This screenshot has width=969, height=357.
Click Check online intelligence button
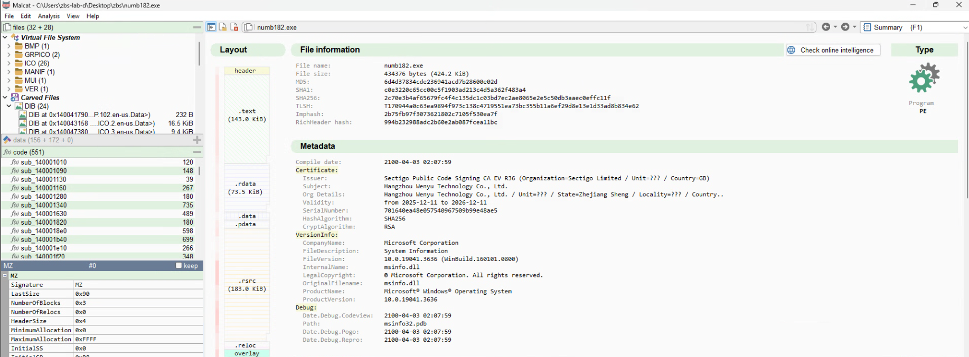coord(833,50)
